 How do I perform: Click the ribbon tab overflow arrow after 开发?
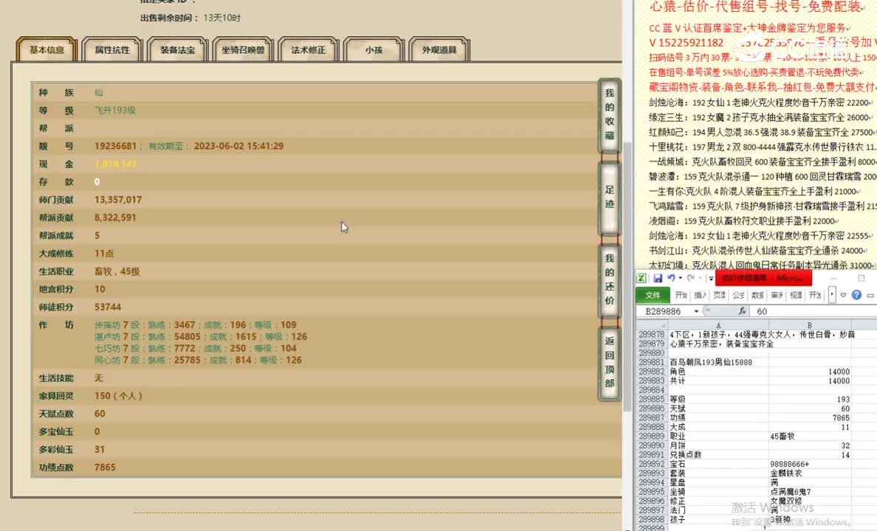(830, 294)
